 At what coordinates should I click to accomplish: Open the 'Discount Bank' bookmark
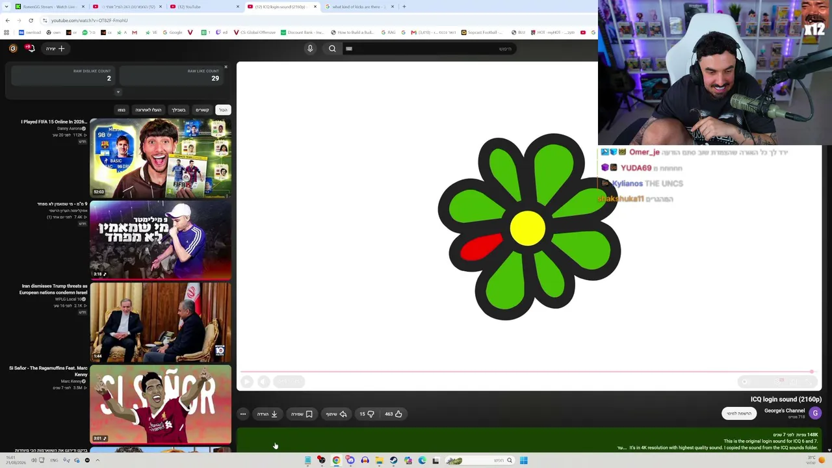pos(302,32)
